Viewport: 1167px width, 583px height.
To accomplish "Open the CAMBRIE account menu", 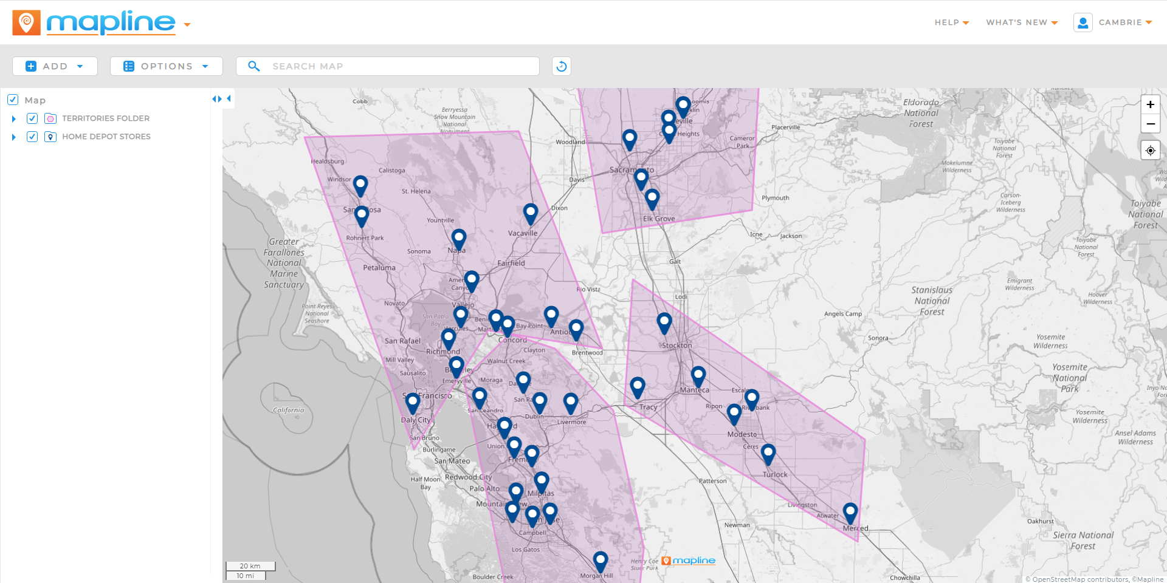I will pyautogui.click(x=1125, y=22).
